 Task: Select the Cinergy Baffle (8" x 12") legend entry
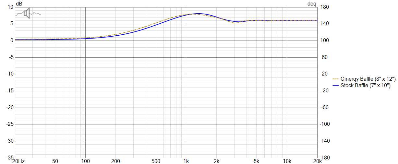click(x=364, y=79)
